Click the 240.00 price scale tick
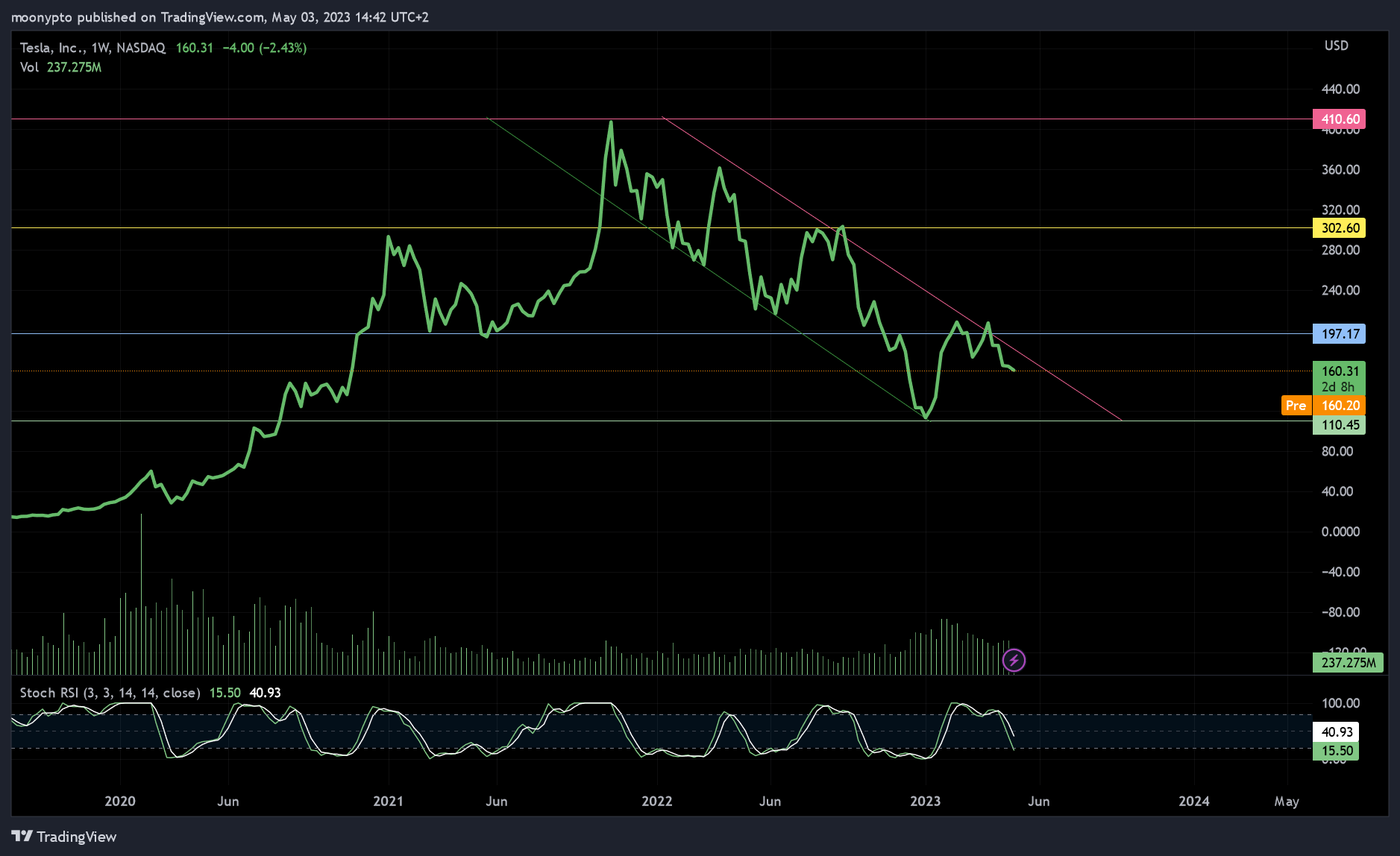The image size is (1400, 856). click(1340, 290)
